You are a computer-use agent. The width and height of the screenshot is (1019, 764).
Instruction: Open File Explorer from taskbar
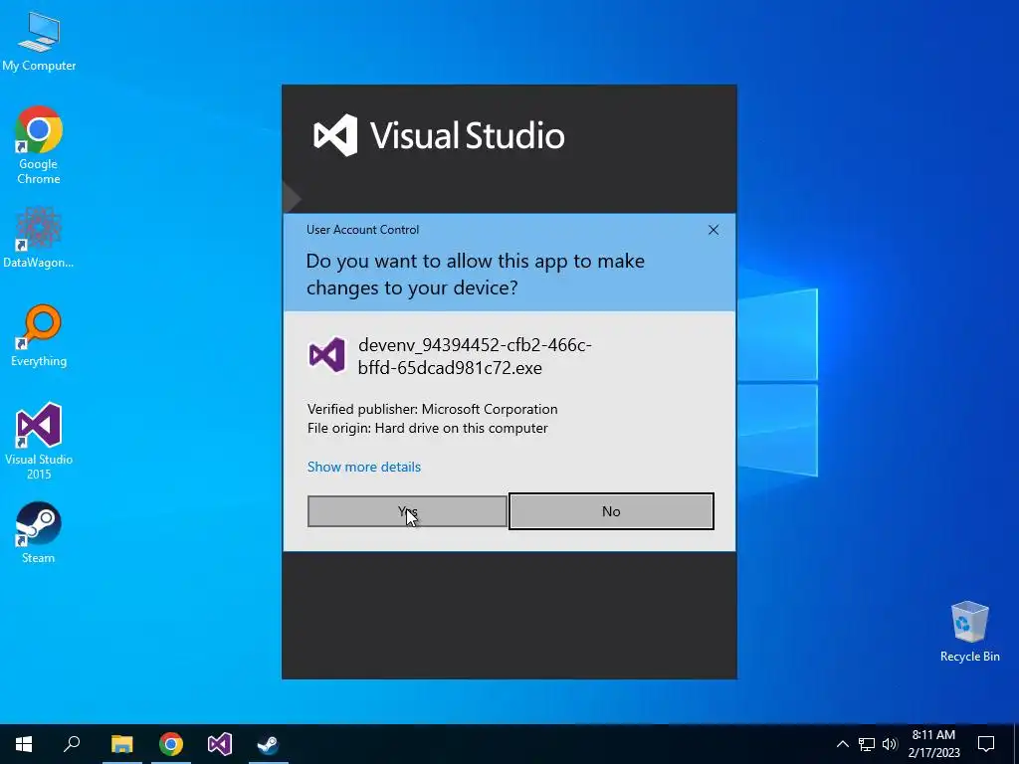[x=121, y=744]
